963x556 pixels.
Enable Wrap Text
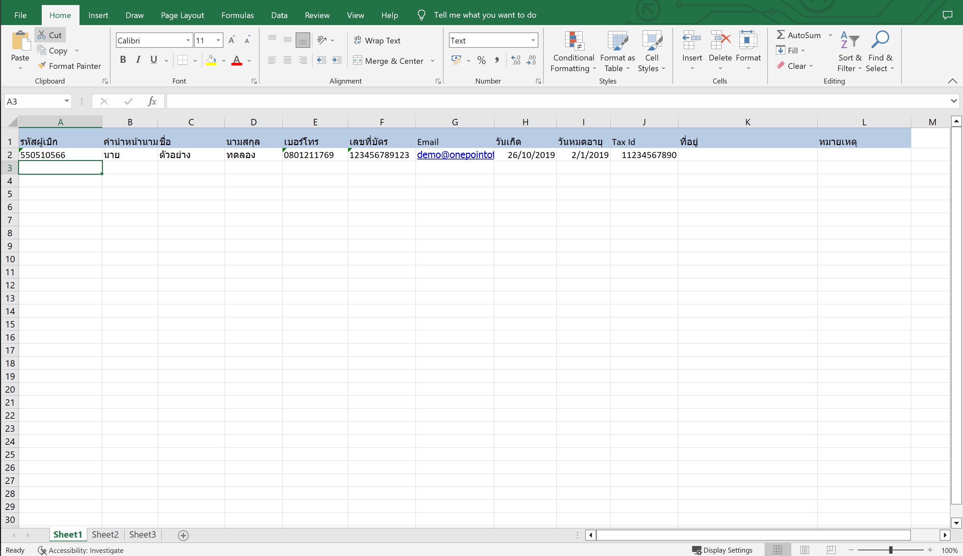click(x=377, y=40)
